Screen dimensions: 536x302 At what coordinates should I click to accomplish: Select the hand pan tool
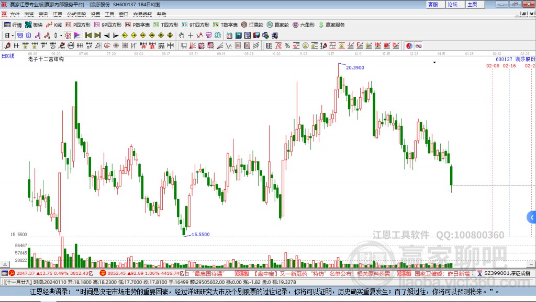(x=182, y=36)
